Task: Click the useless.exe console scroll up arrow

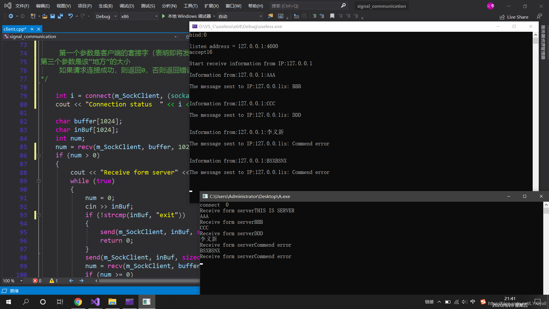Action: click(536, 35)
